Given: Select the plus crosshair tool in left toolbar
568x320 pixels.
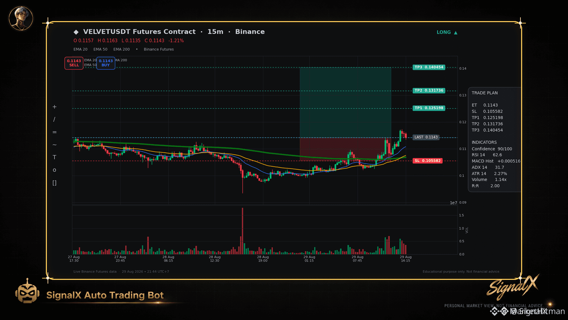Looking at the screenshot, I should pos(54,107).
